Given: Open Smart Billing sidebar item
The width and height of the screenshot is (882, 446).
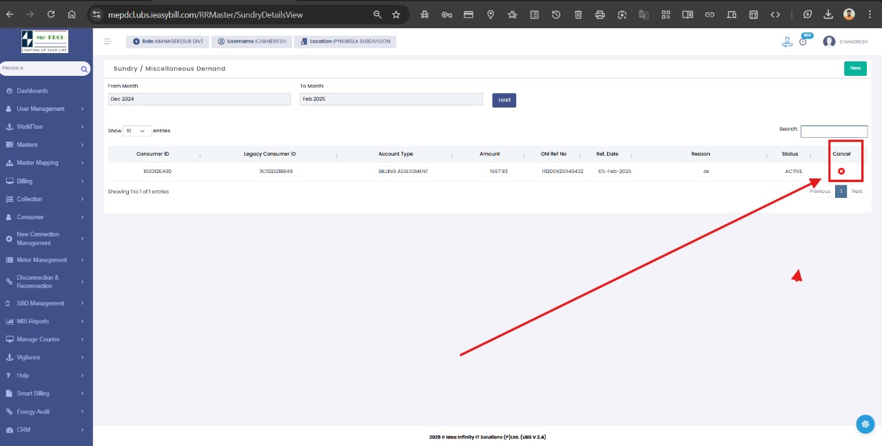Looking at the screenshot, I should 46,394.
